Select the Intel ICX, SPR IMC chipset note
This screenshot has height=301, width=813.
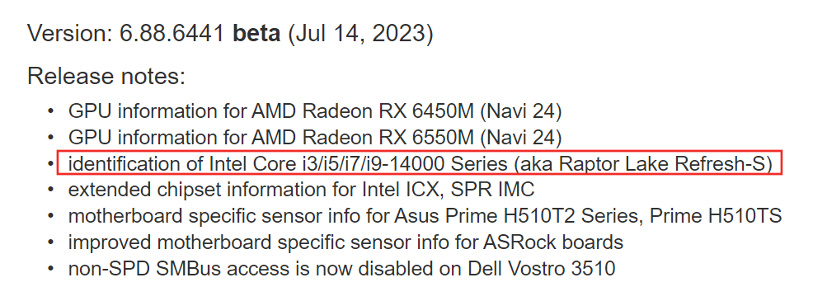click(301, 190)
